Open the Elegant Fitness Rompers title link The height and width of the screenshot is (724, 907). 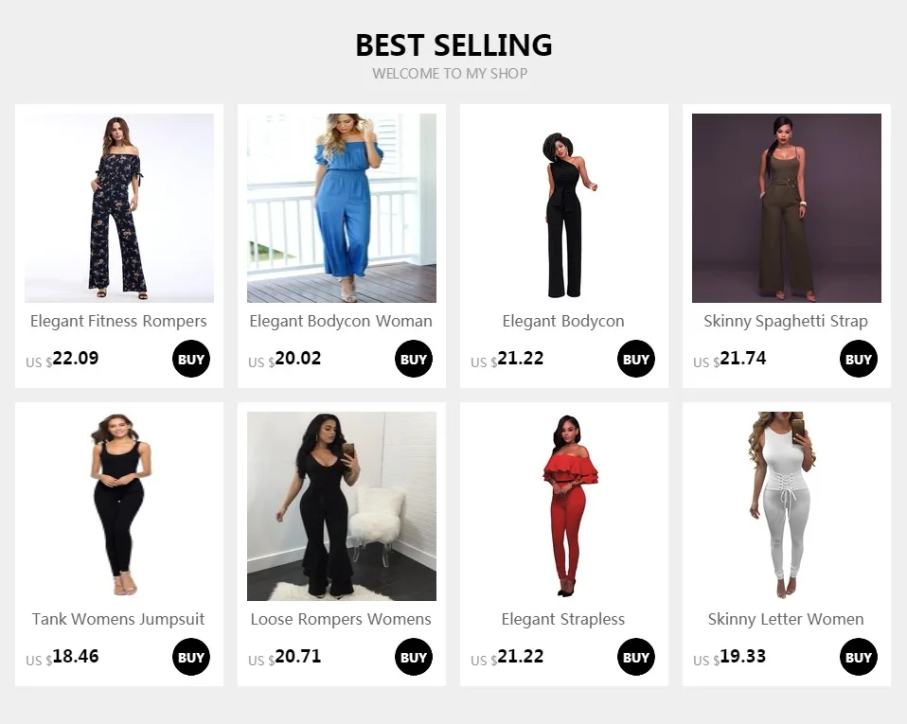point(118,322)
